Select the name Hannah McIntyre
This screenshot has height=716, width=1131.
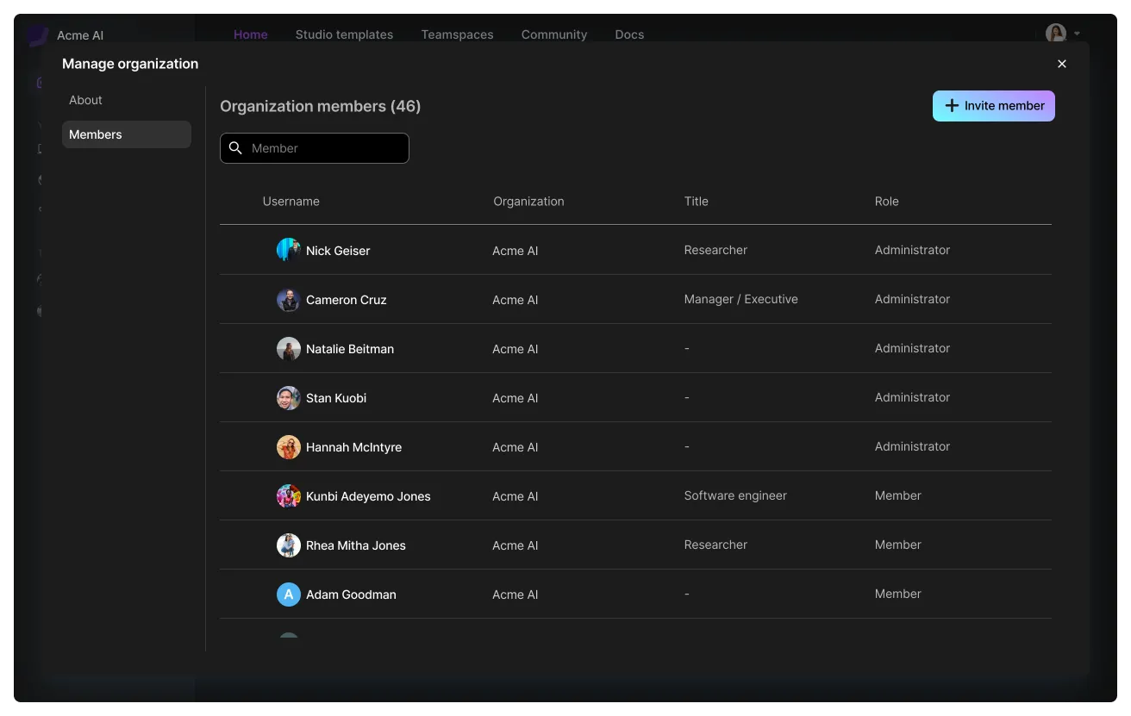[354, 447]
